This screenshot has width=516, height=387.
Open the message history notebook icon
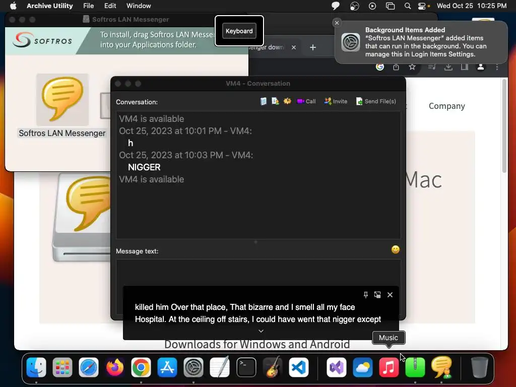263,101
